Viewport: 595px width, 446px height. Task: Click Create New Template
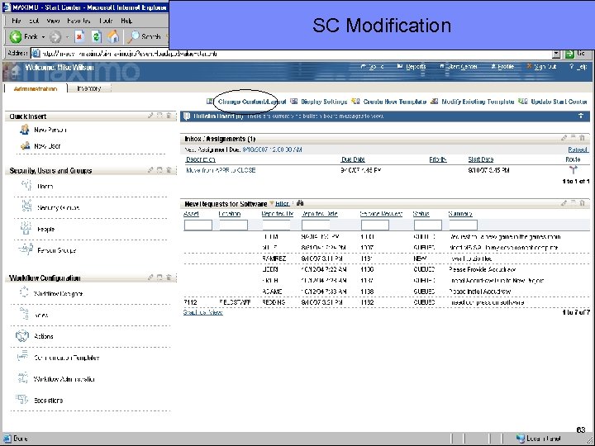click(x=395, y=102)
